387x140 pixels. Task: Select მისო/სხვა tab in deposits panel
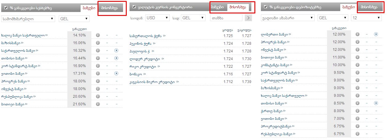pos(369,7)
